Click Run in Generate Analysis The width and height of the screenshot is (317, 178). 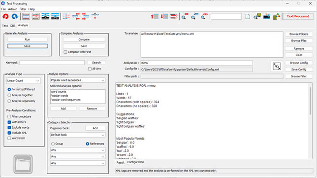point(27,39)
